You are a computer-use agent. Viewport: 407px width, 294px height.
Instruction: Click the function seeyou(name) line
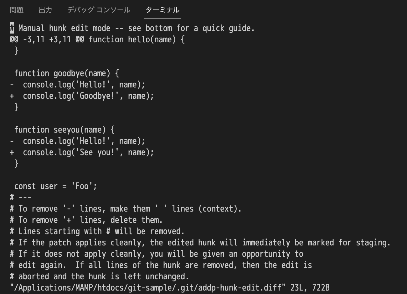click(x=64, y=130)
